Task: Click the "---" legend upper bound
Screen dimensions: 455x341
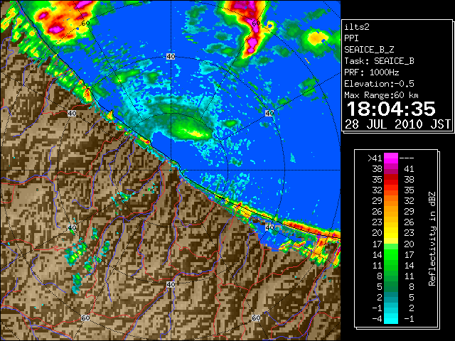Action: pyautogui.click(x=407, y=158)
